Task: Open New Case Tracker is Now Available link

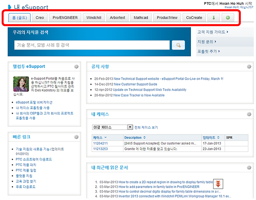Action: [x=139, y=95]
